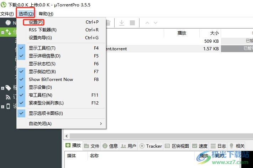253x168 pixels.
Task: Launch 设置向导(G) setup guide
Action: [x=62, y=38]
